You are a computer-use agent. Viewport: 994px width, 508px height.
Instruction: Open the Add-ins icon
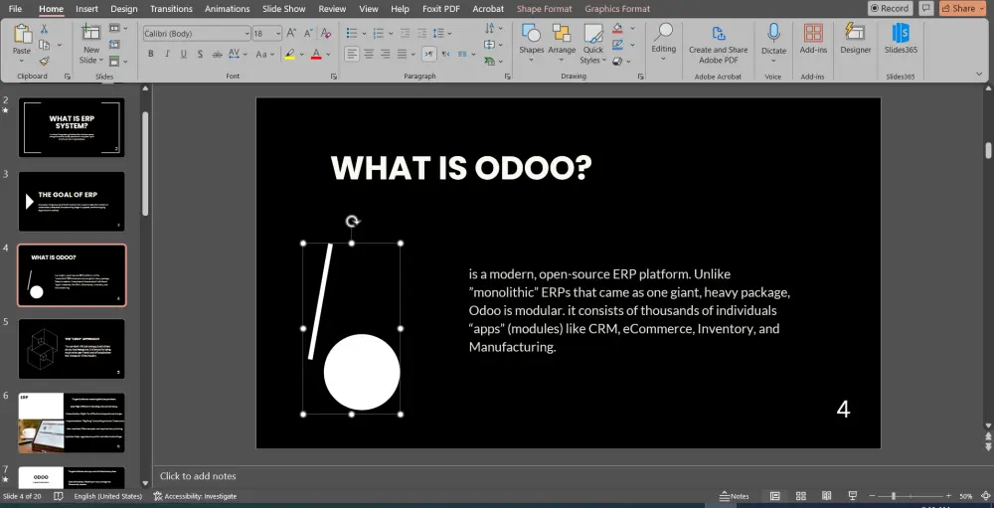[813, 33]
